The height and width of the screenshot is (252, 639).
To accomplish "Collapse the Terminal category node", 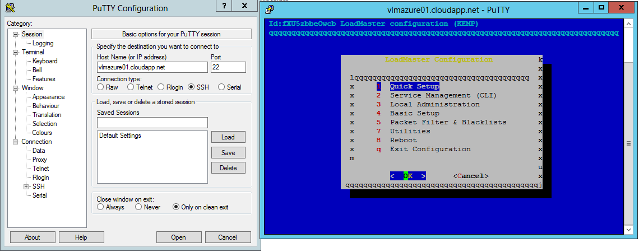I will coord(16,52).
